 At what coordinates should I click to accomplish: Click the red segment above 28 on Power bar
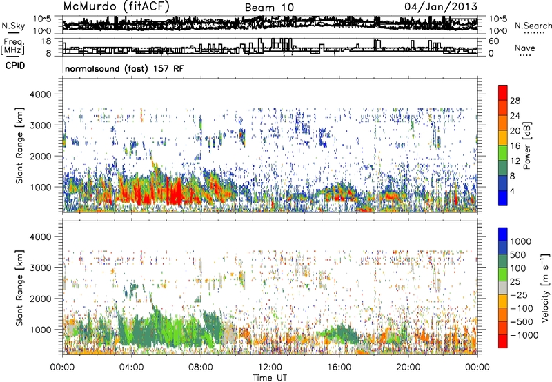pos(503,93)
